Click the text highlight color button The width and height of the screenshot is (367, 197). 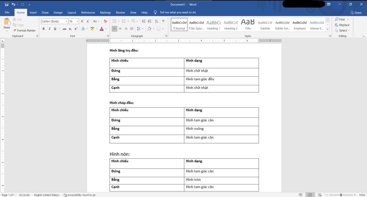(x=92, y=29)
